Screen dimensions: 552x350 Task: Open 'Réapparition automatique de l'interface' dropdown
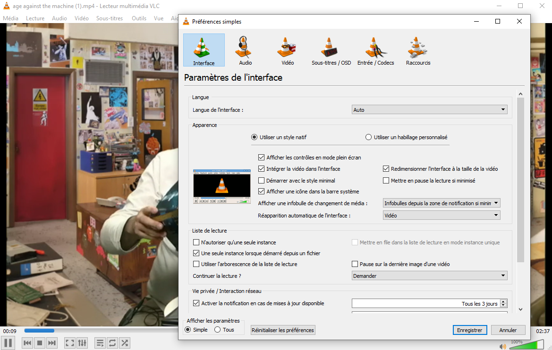(x=441, y=215)
